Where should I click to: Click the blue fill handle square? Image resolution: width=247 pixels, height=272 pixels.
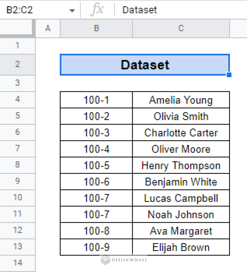(x=229, y=75)
